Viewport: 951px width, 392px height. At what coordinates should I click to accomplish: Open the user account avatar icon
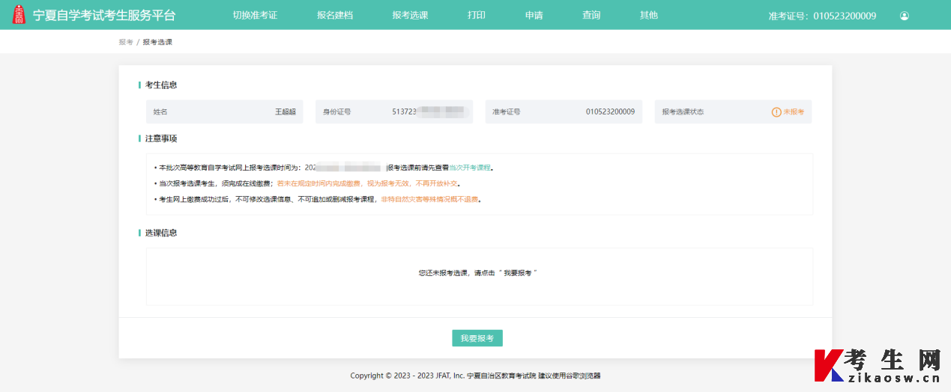coord(905,16)
